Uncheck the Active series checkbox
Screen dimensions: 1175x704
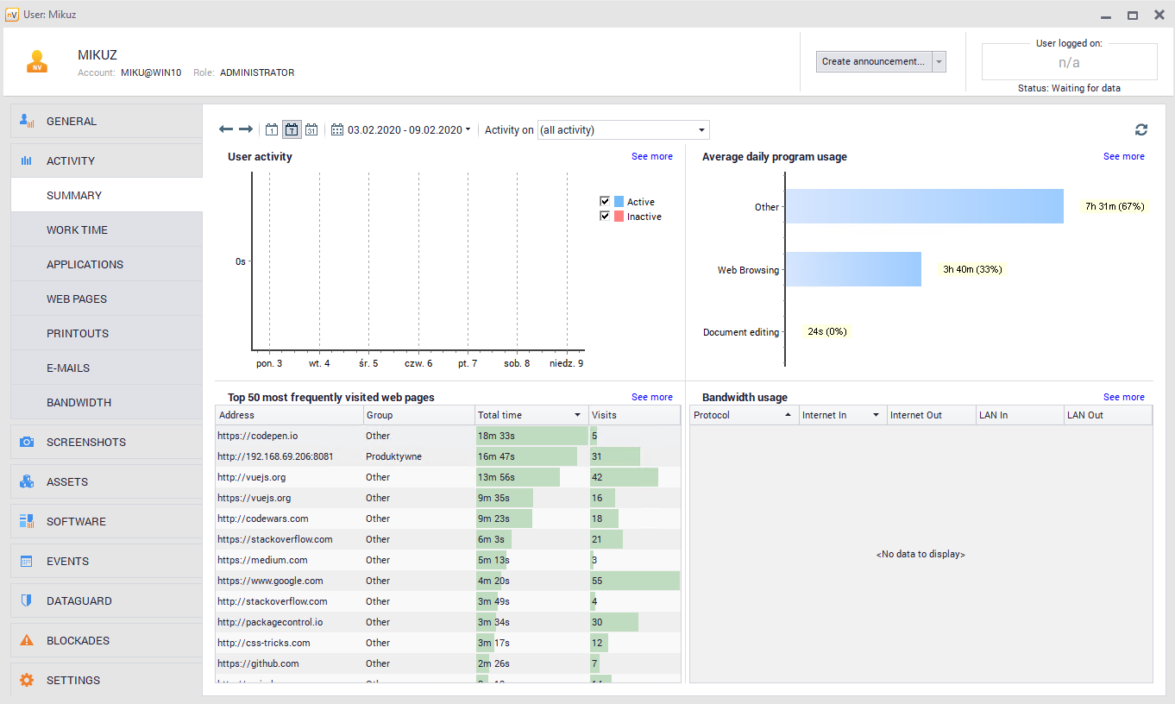point(605,201)
